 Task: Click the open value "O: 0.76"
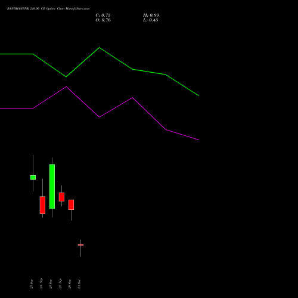click(x=103, y=20)
